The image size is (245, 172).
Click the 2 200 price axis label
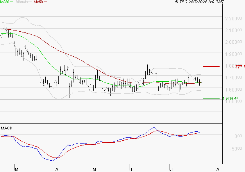(234, 19)
